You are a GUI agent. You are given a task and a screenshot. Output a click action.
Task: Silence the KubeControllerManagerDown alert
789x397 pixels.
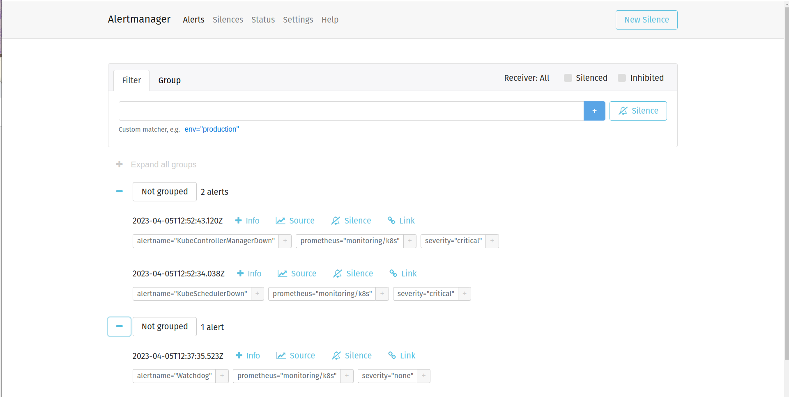pyautogui.click(x=351, y=221)
